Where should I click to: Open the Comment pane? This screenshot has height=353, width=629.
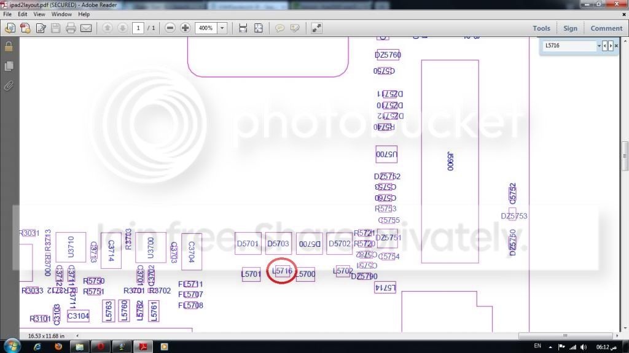point(606,28)
